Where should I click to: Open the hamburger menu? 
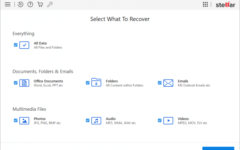point(8,4)
